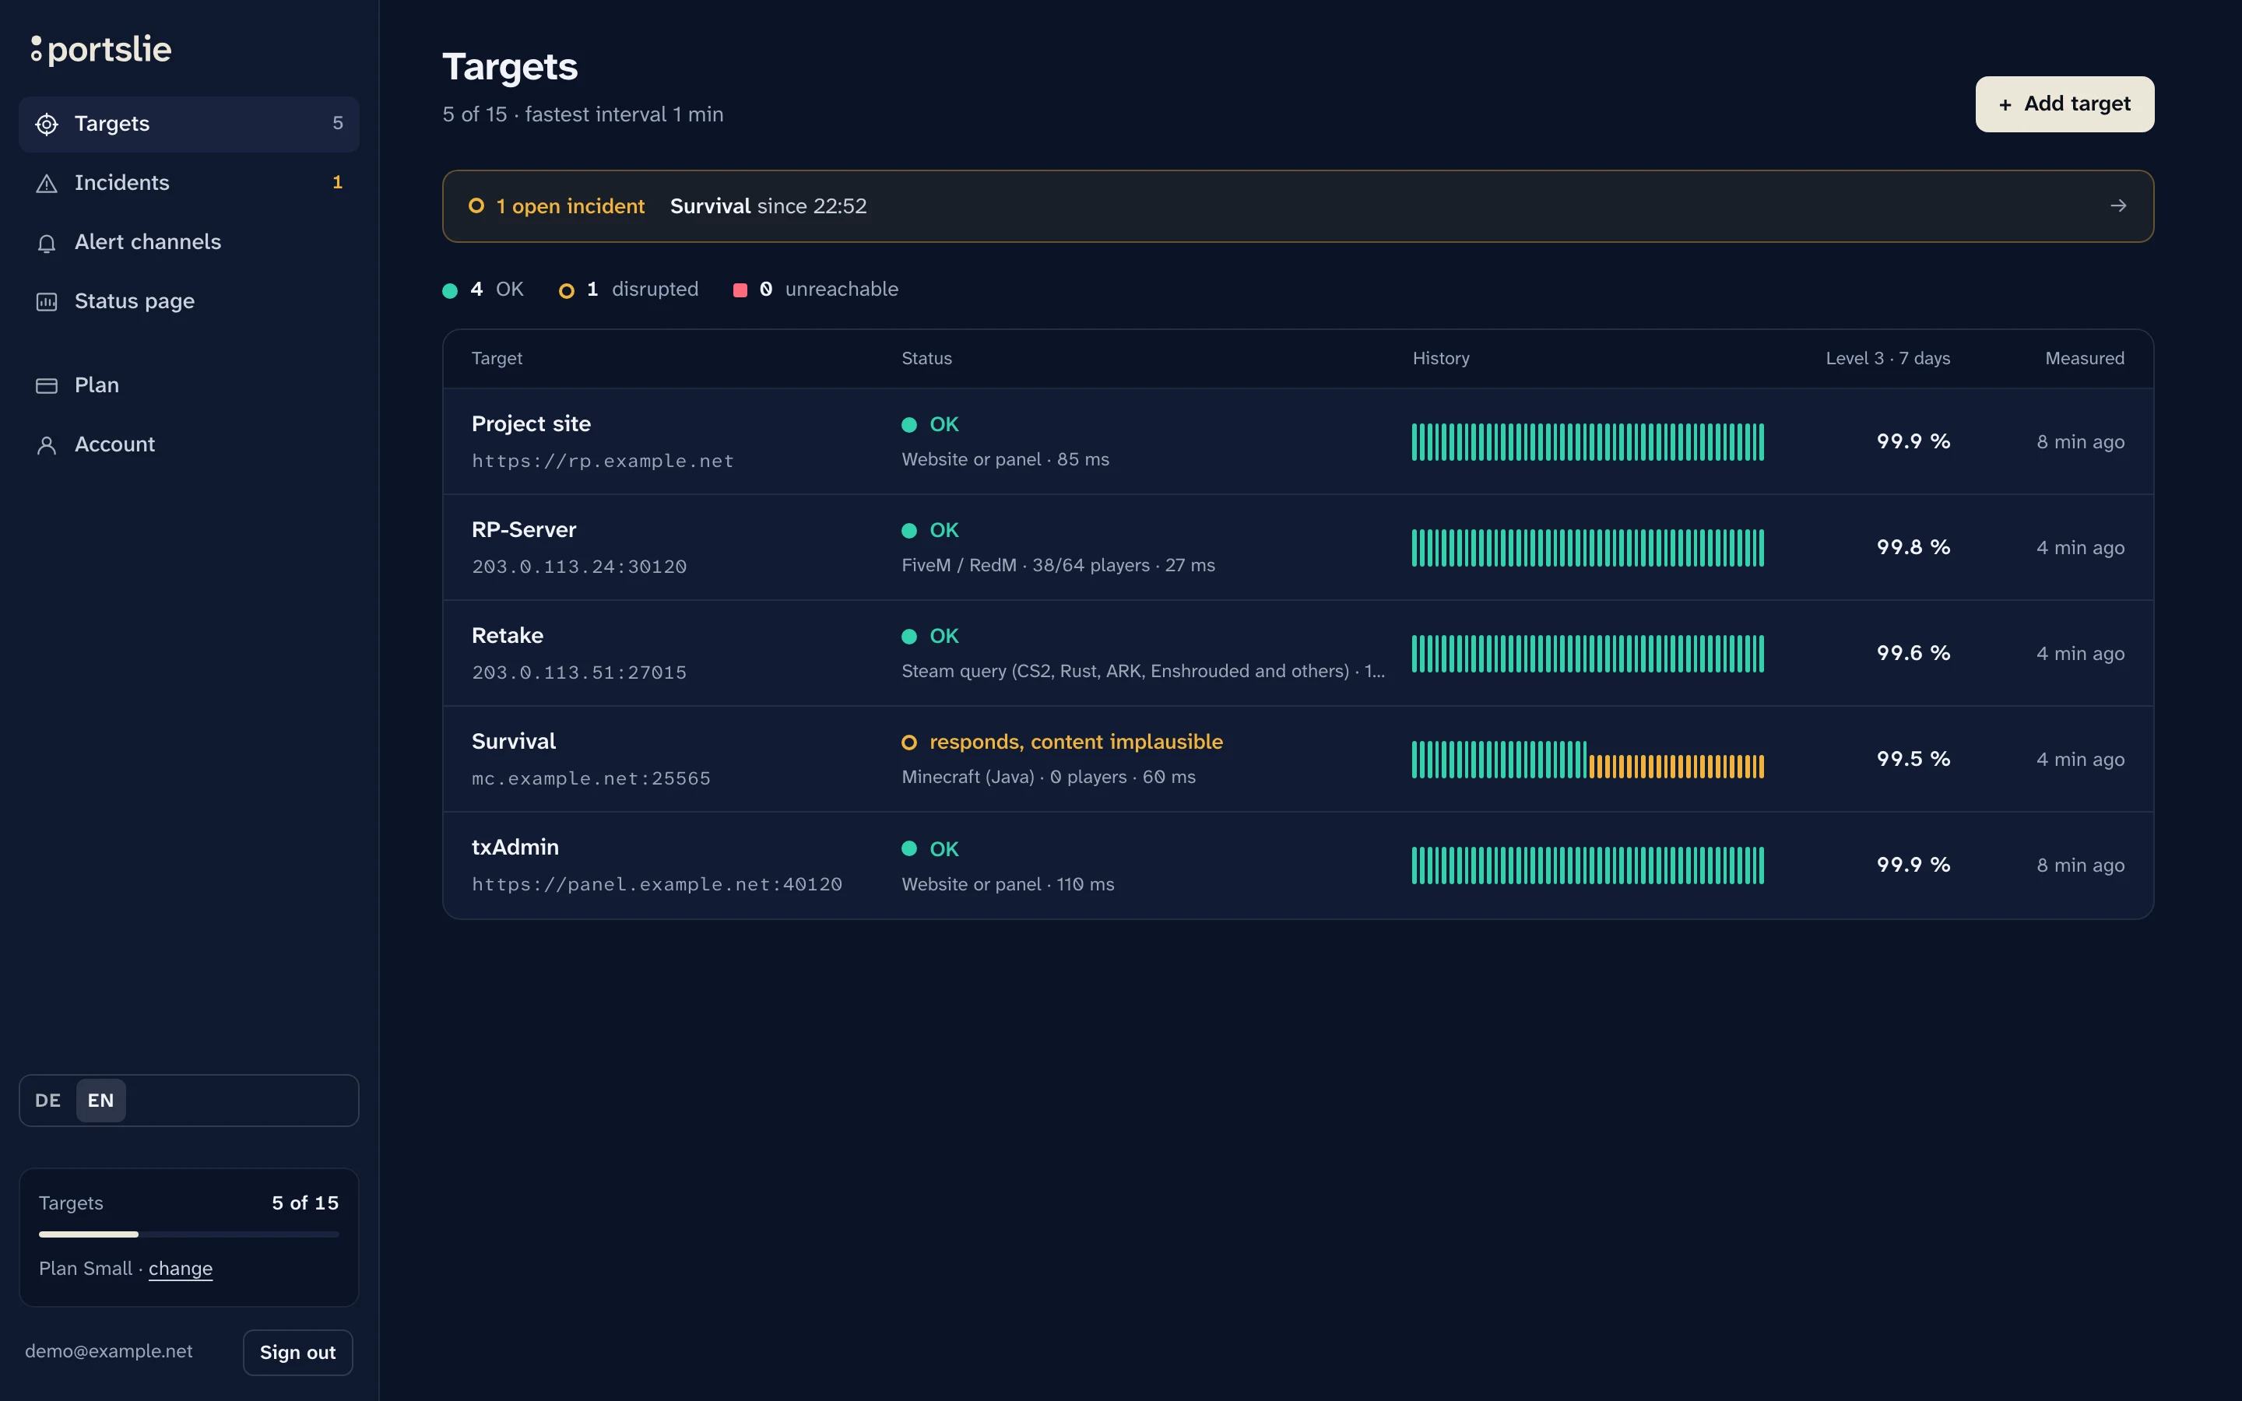This screenshot has height=1401, width=2242.
Task: Filter targets by disrupted status
Action: [628, 289]
